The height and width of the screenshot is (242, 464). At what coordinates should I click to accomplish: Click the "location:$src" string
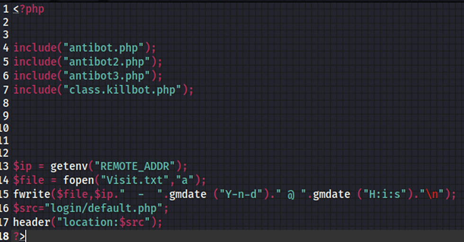point(104,222)
